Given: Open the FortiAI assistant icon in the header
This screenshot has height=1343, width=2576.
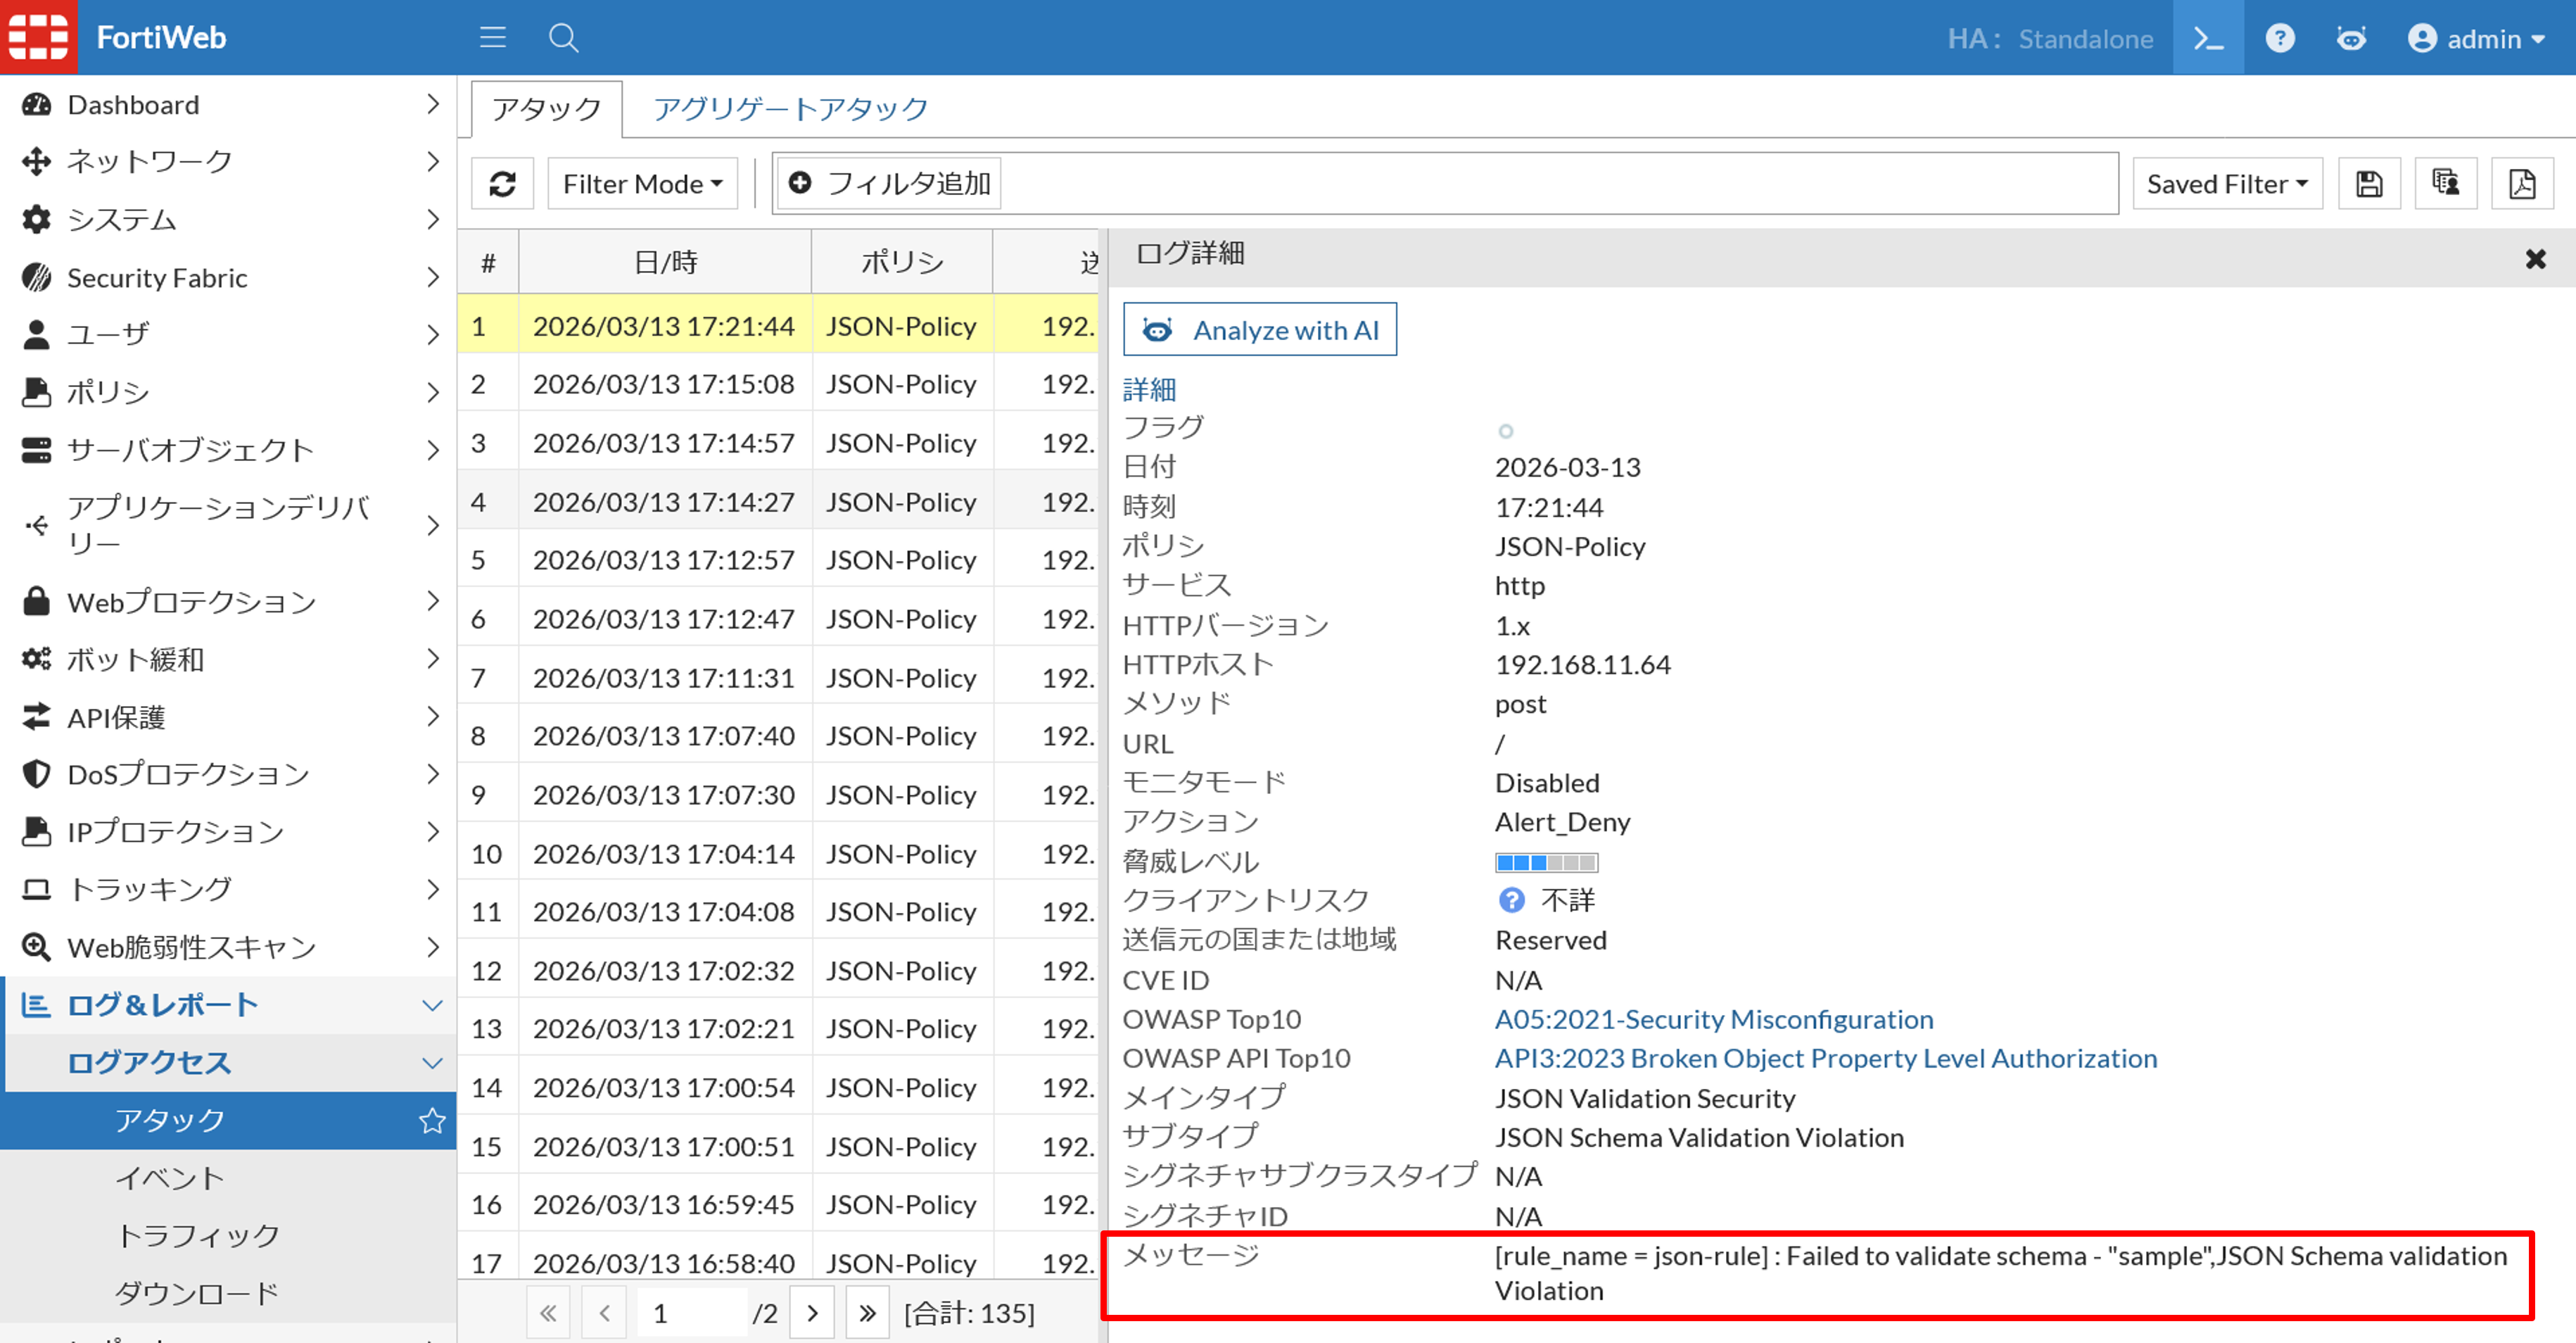Looking at the screenshot, I should pos(2352,38).
